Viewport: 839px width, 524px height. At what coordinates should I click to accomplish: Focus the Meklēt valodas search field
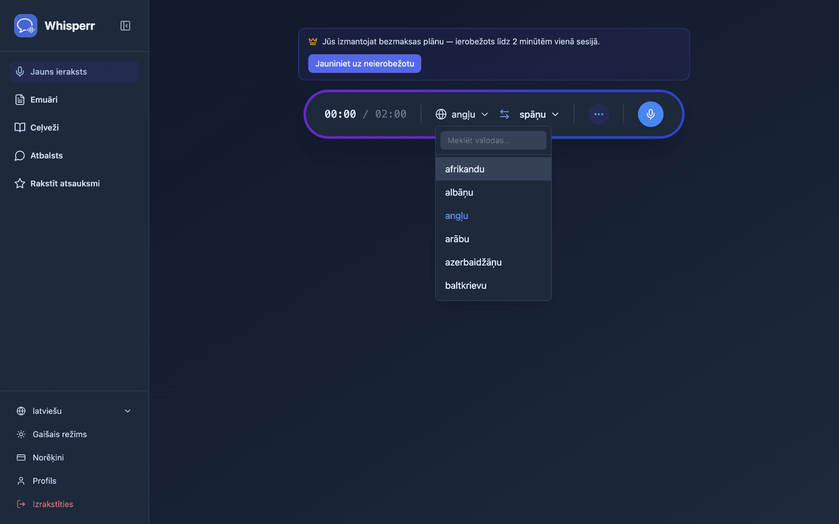493,140
